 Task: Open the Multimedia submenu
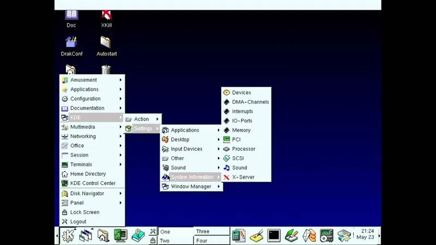[92, 127]
